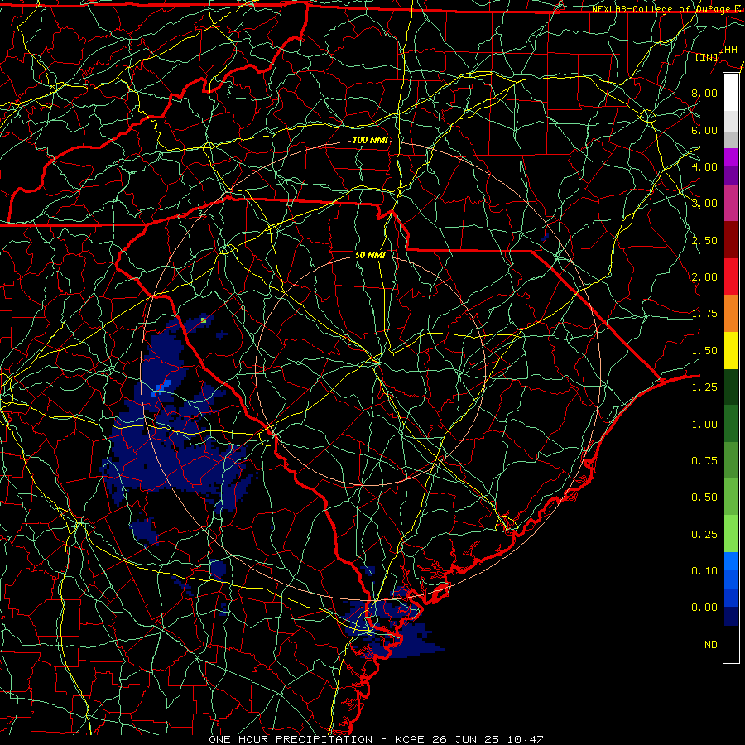The image size is (745, 745).
Task: Pick the bright red swatch beside 2.00
Action: coord(731,277)
